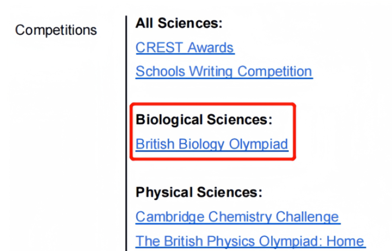Viewport: 392px width, 251px height.
Task: Click the word Physics in the Olympiad link
Action: click(x=231, y=241)
